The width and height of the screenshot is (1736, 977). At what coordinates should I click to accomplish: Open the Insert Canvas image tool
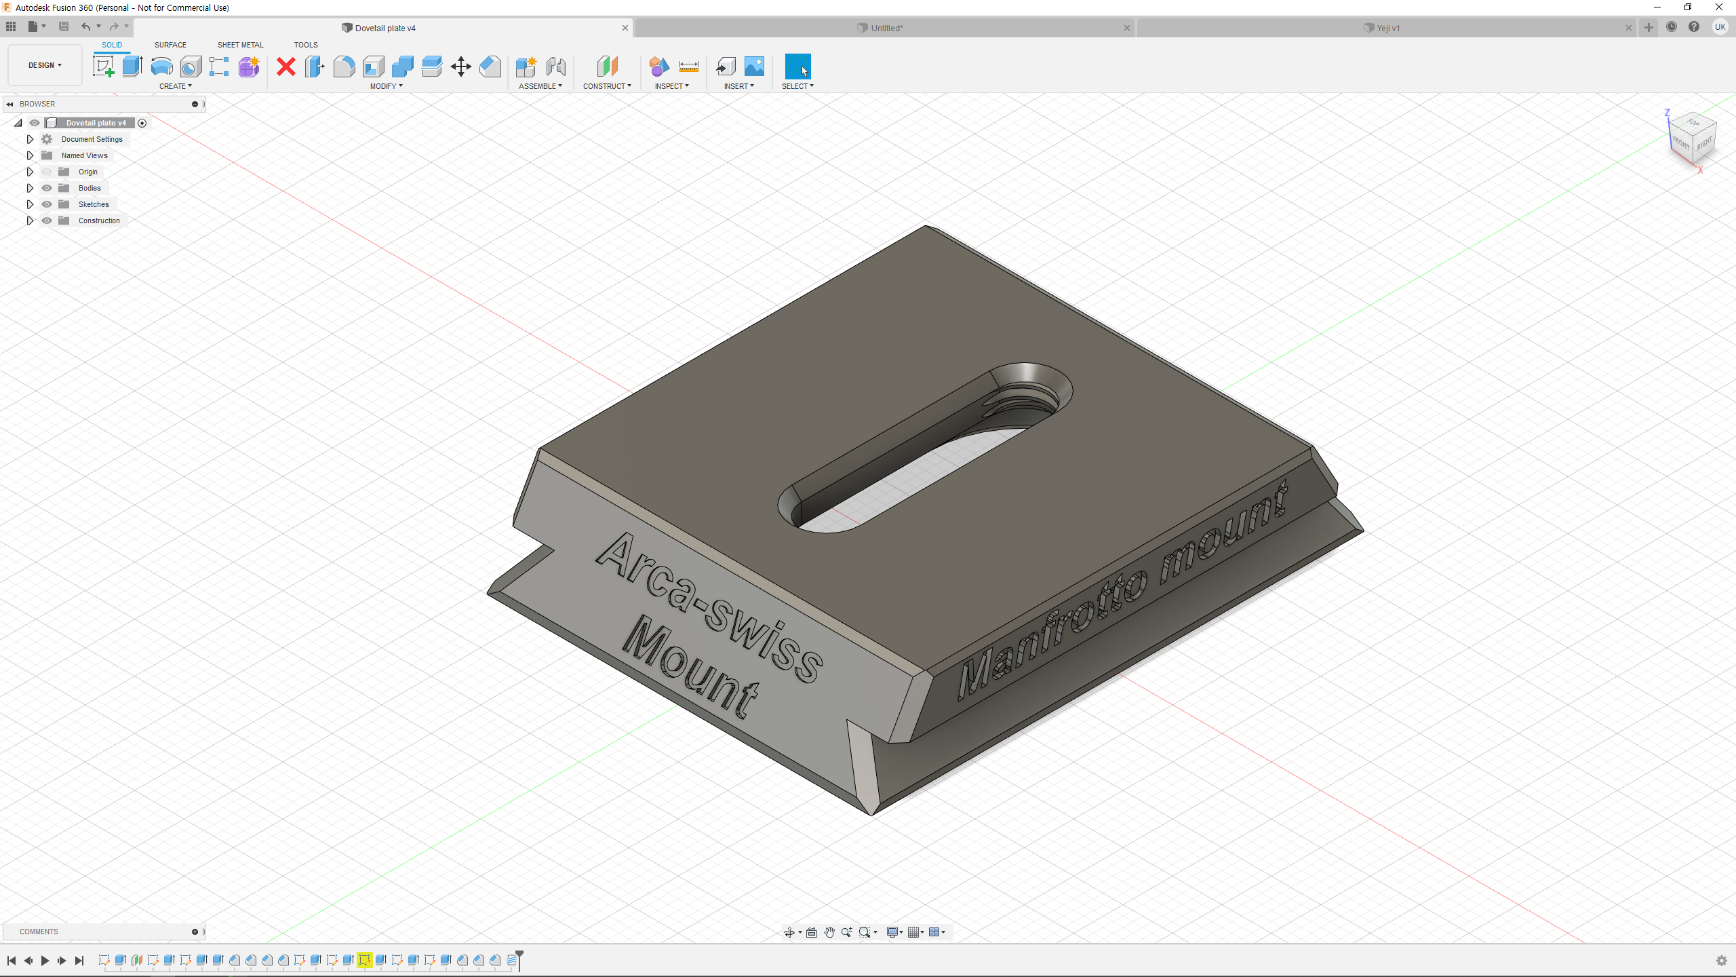754,66
